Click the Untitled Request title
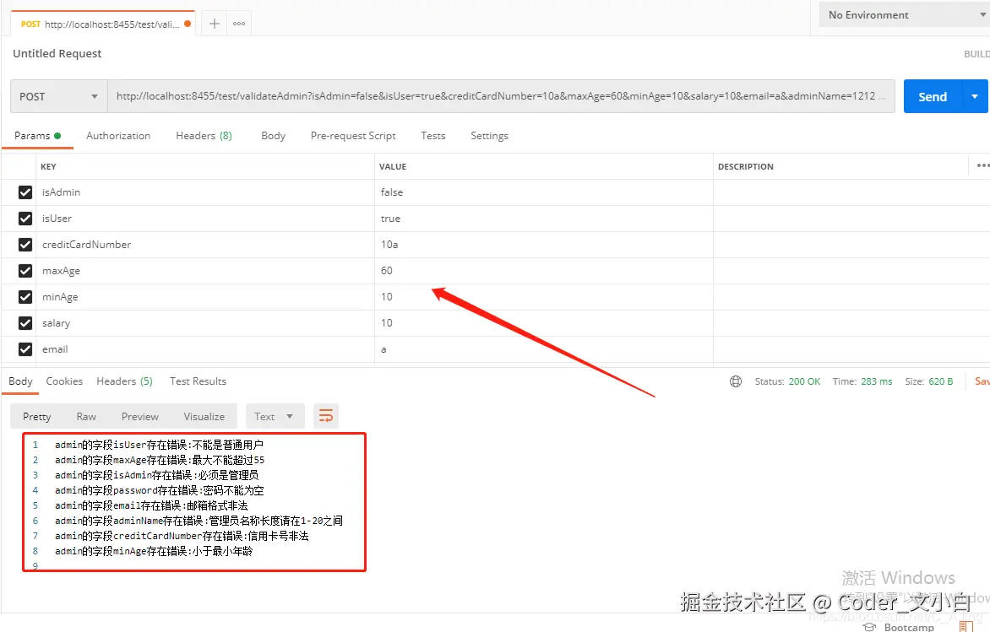Image resolution: width=990 pixels, height=632 pixels. point(57,54)
